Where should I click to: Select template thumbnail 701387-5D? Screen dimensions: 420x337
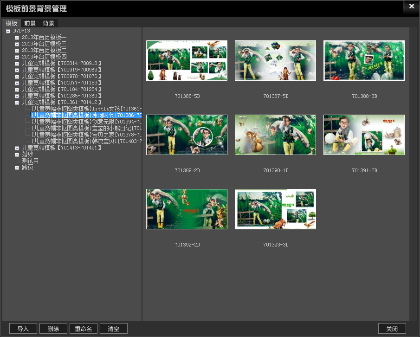coord(275,60)
